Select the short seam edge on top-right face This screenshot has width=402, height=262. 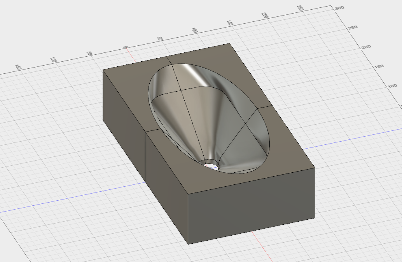[264, 108]
